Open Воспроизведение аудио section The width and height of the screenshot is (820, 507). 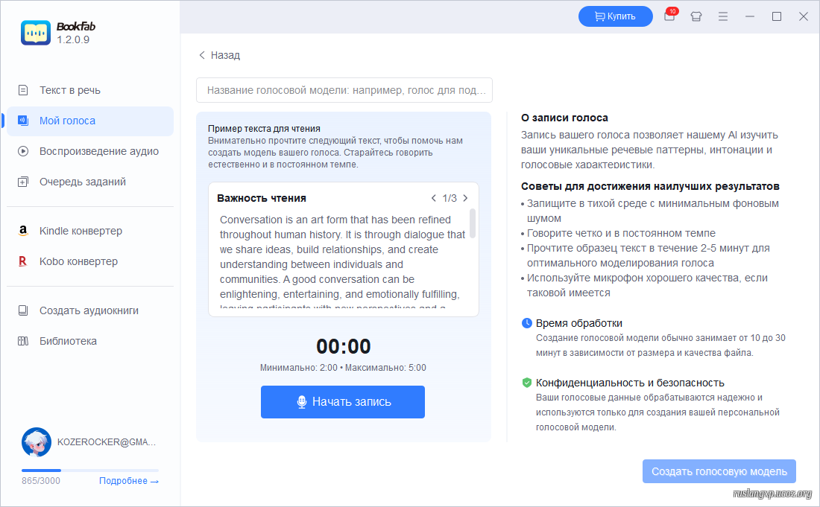(98, 151)
